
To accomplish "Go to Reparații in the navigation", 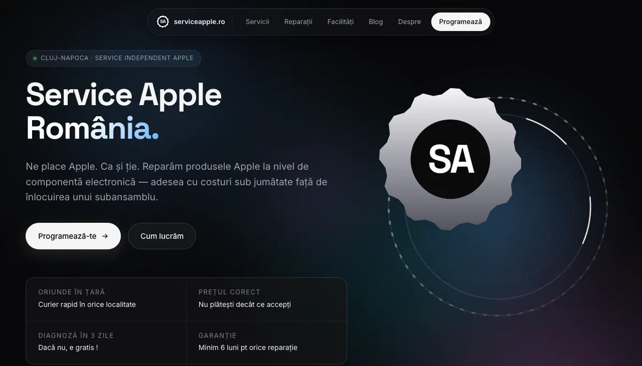I will click(298, 22).
